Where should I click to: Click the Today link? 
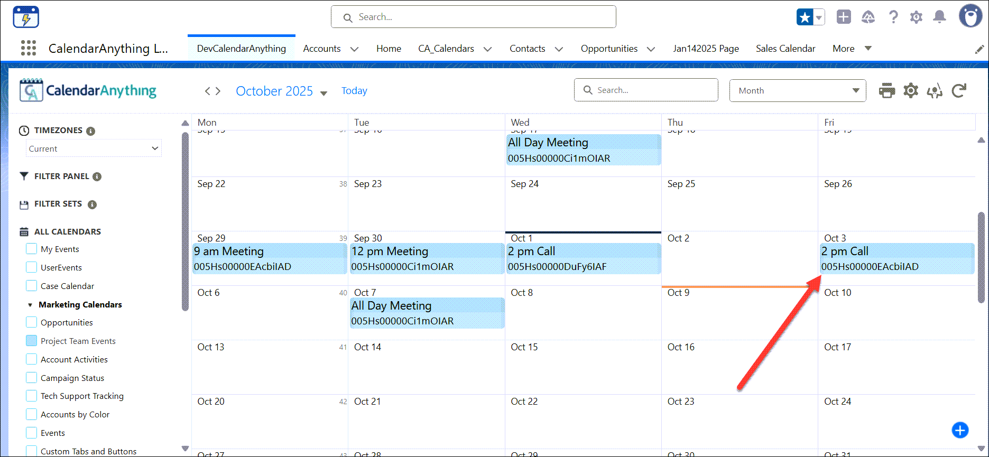354,91
